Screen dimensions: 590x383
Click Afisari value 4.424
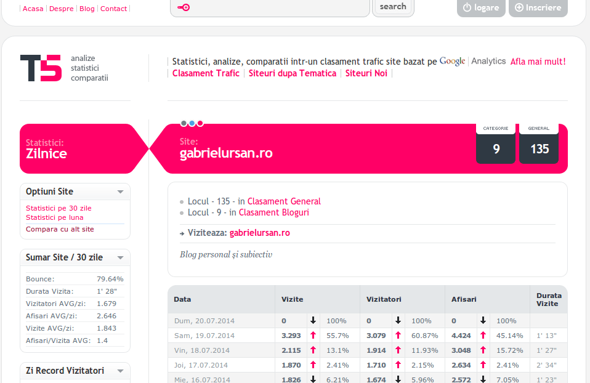pos(461,336)
